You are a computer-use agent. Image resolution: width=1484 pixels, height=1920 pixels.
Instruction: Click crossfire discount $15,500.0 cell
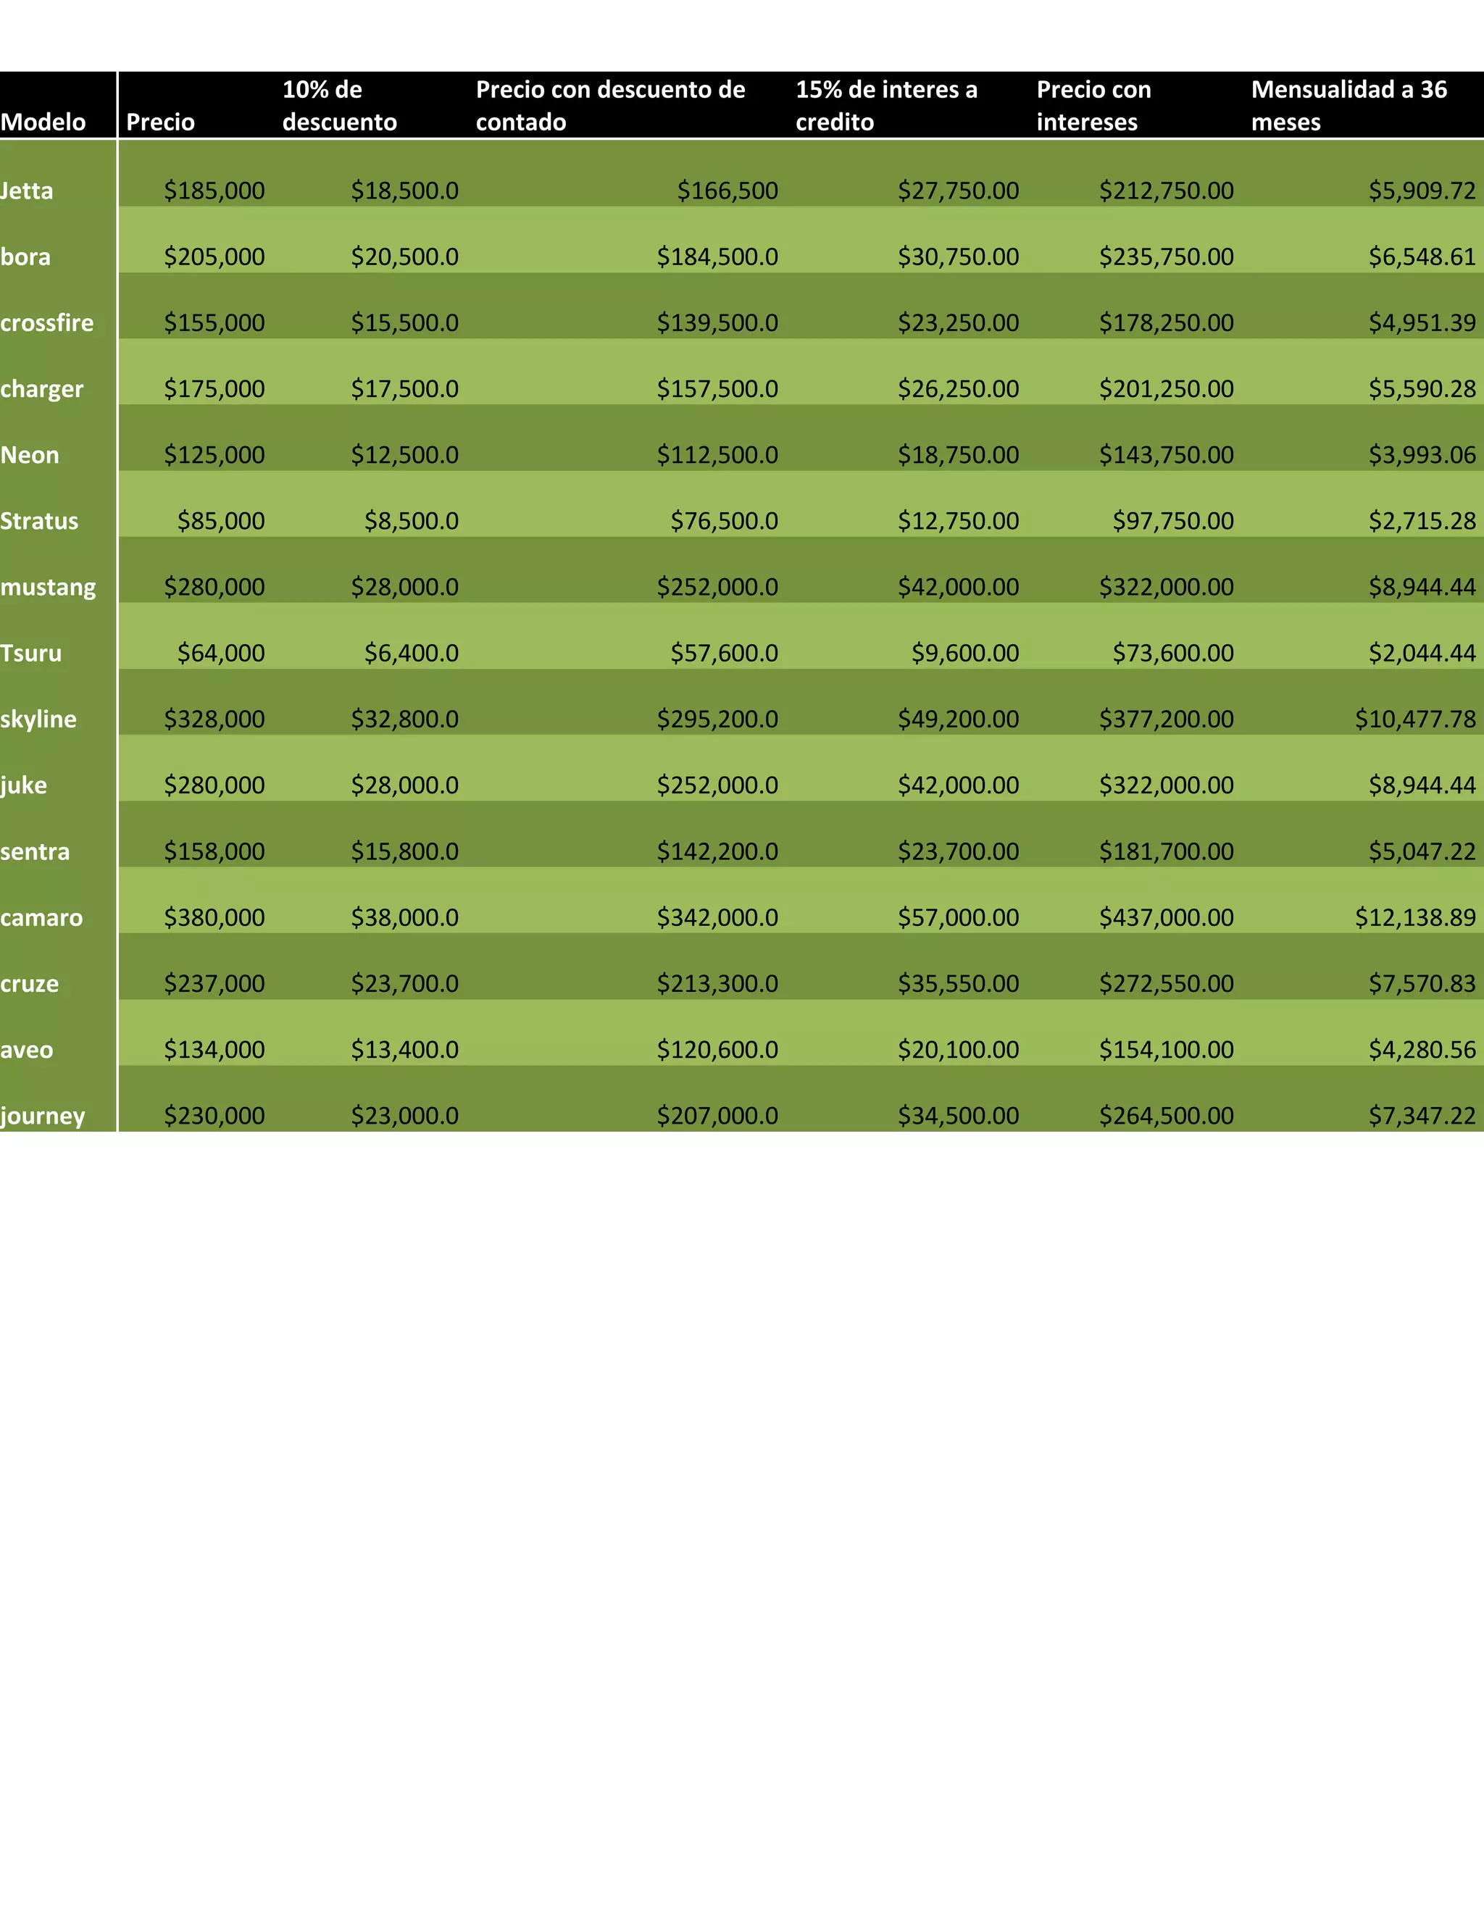pyautogui.click(x=404, y=322)
